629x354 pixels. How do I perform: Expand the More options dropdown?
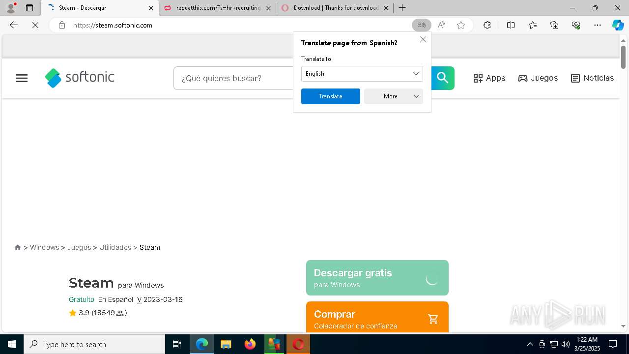(x=394, y=96)
